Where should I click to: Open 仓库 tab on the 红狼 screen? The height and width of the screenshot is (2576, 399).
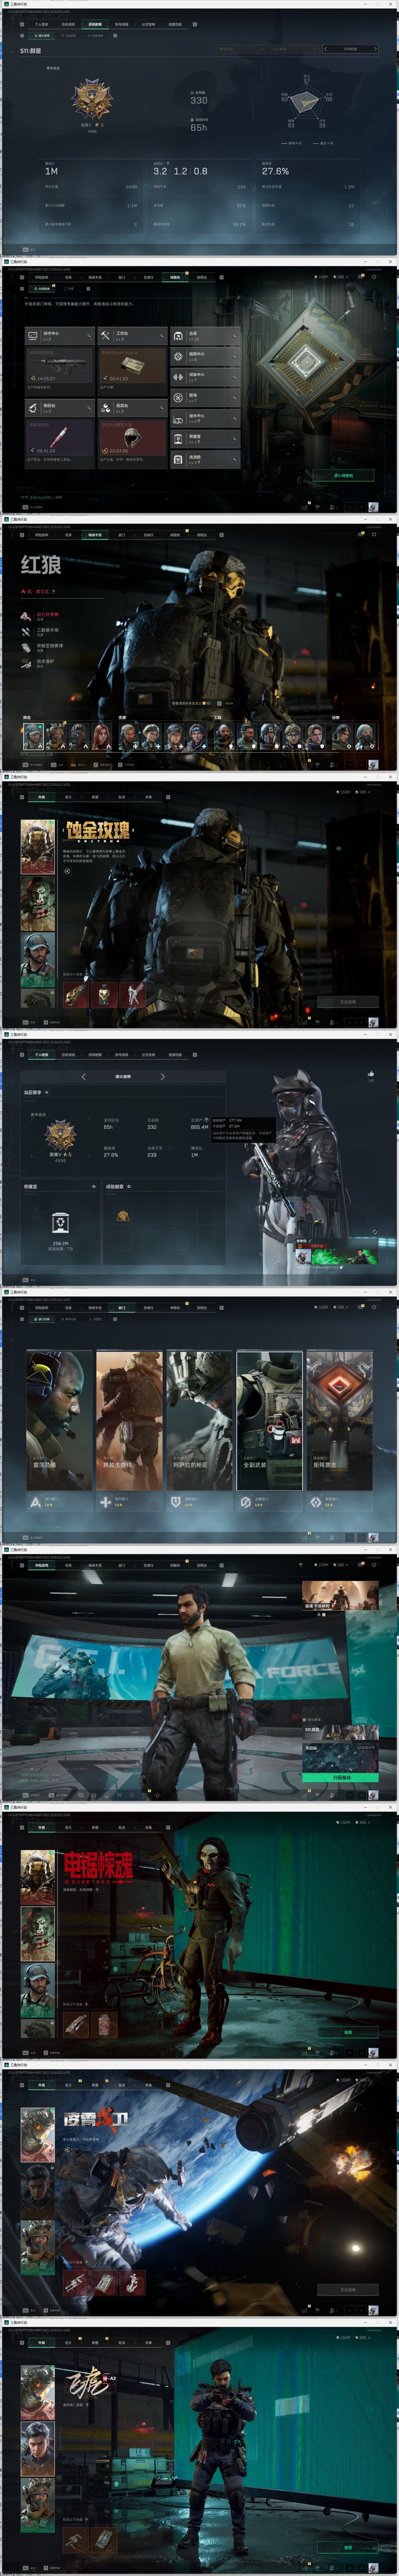click(68, 535)
